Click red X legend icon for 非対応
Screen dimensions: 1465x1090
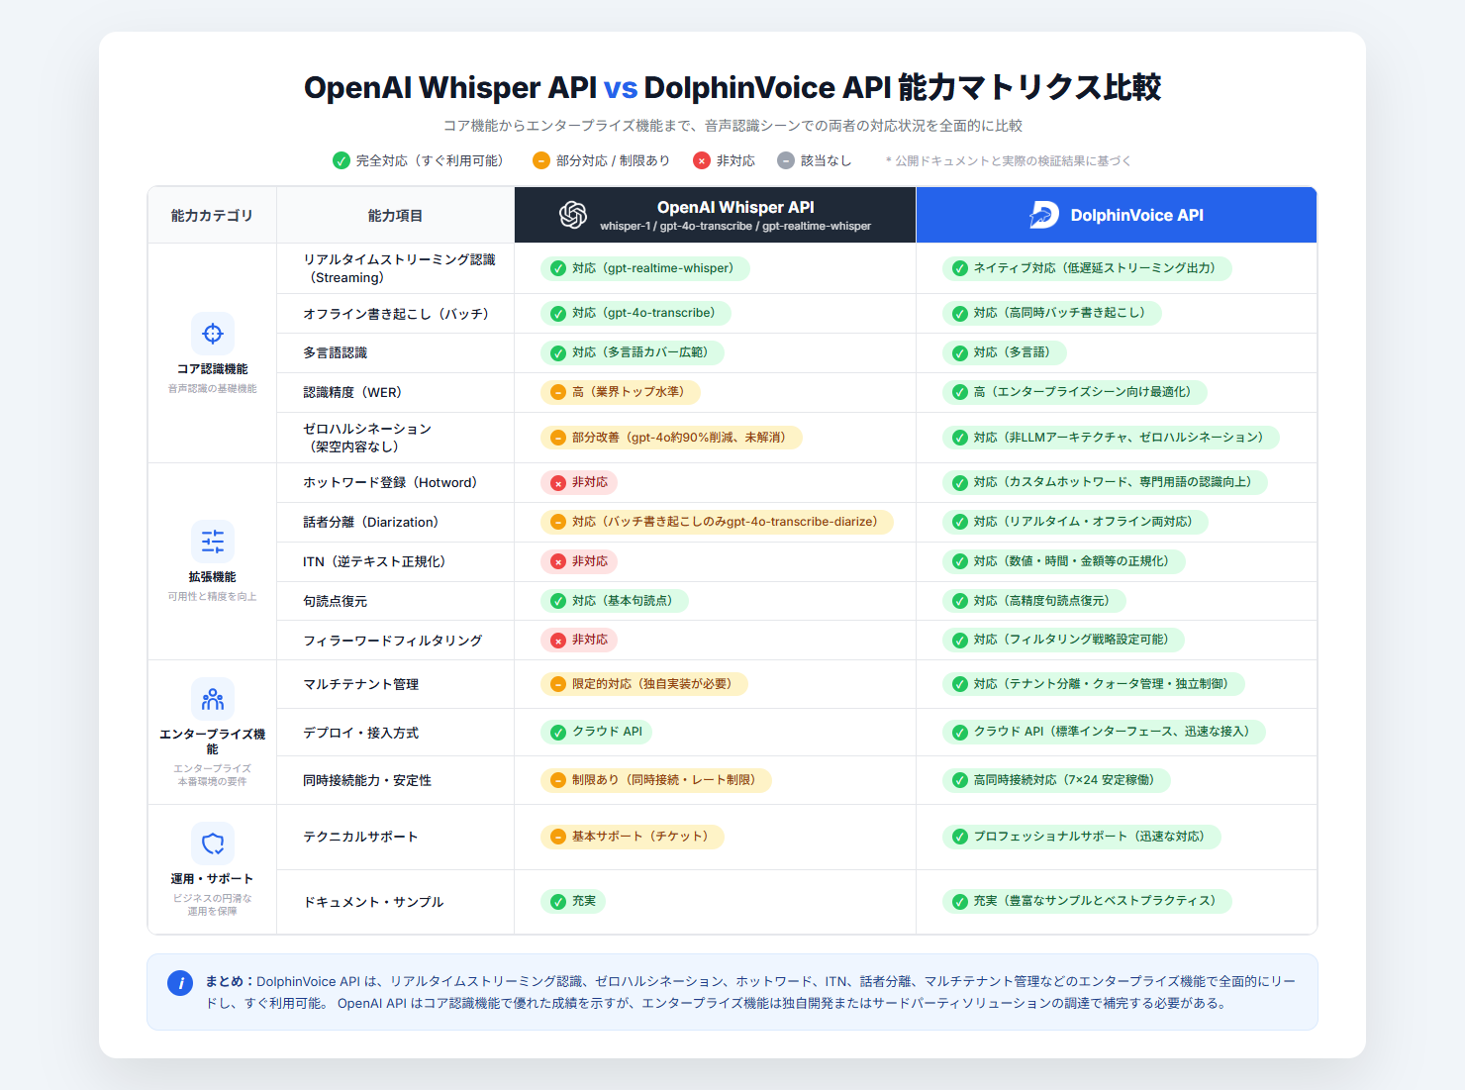702,160
